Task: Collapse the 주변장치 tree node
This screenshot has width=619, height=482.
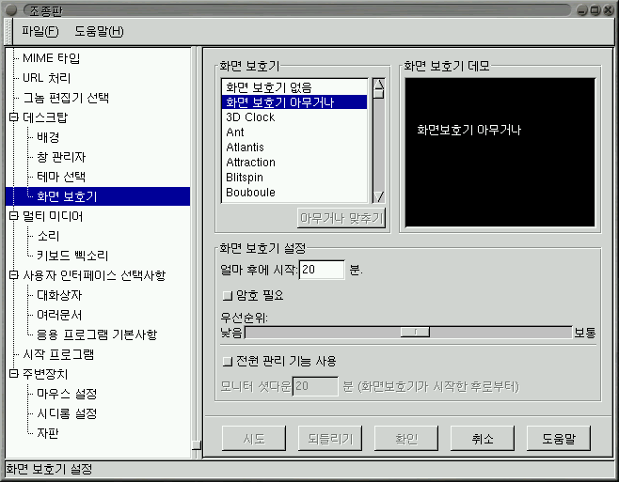Action: [x=13, y=374]
